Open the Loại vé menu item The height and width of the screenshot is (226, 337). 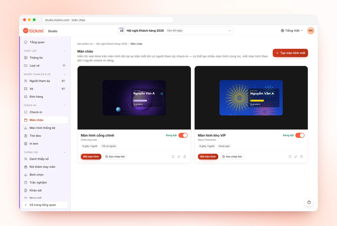coord(45,66)
